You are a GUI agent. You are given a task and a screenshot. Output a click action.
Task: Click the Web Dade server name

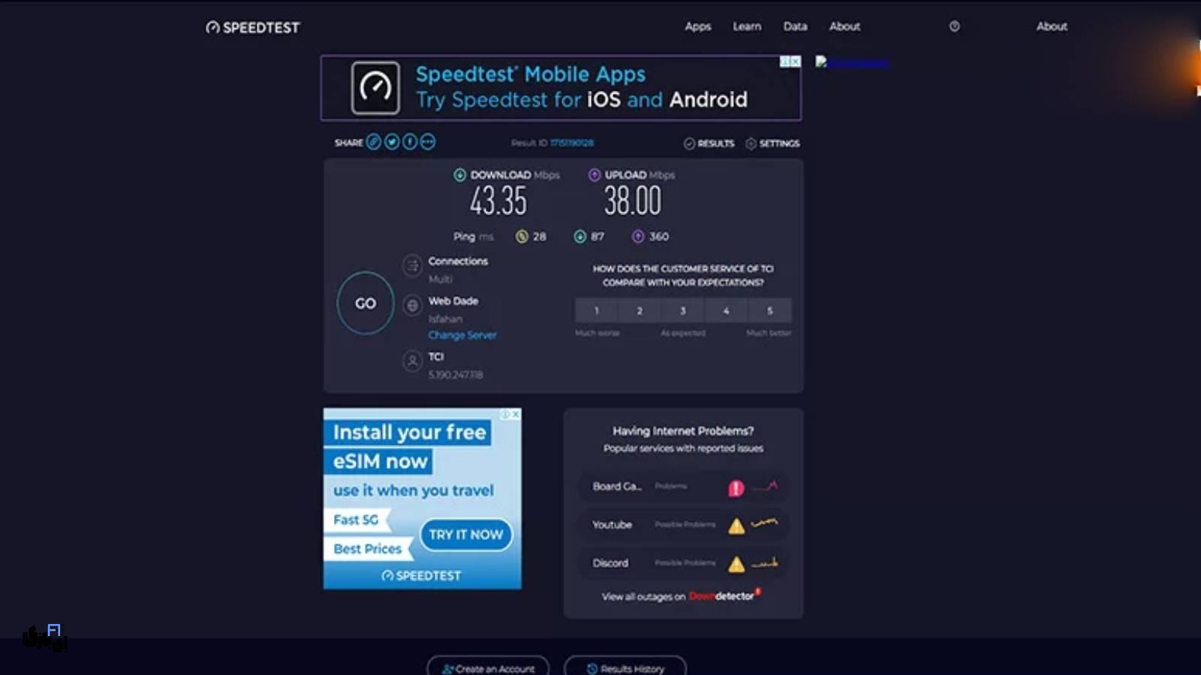(453, 301)
